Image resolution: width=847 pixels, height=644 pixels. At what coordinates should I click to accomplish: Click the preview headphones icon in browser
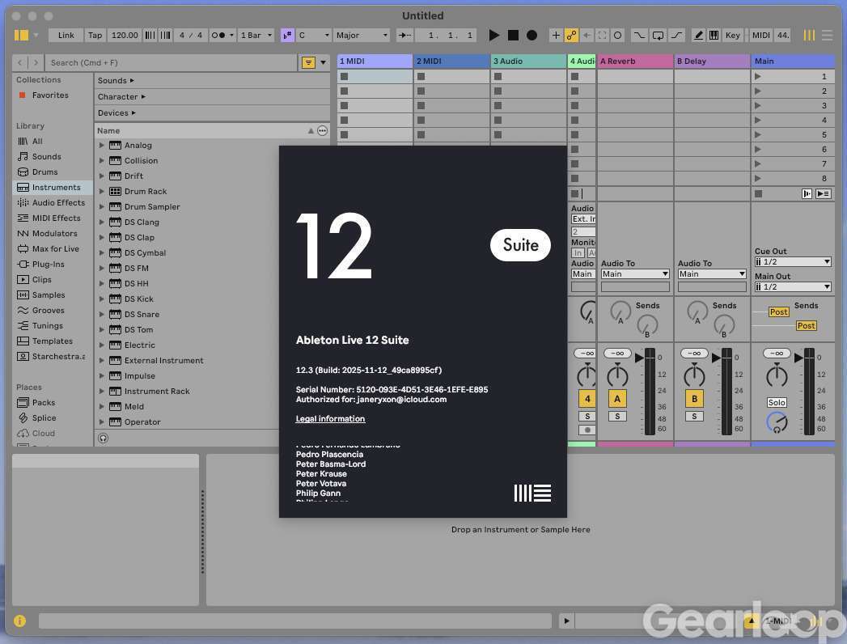click(103, 438)
